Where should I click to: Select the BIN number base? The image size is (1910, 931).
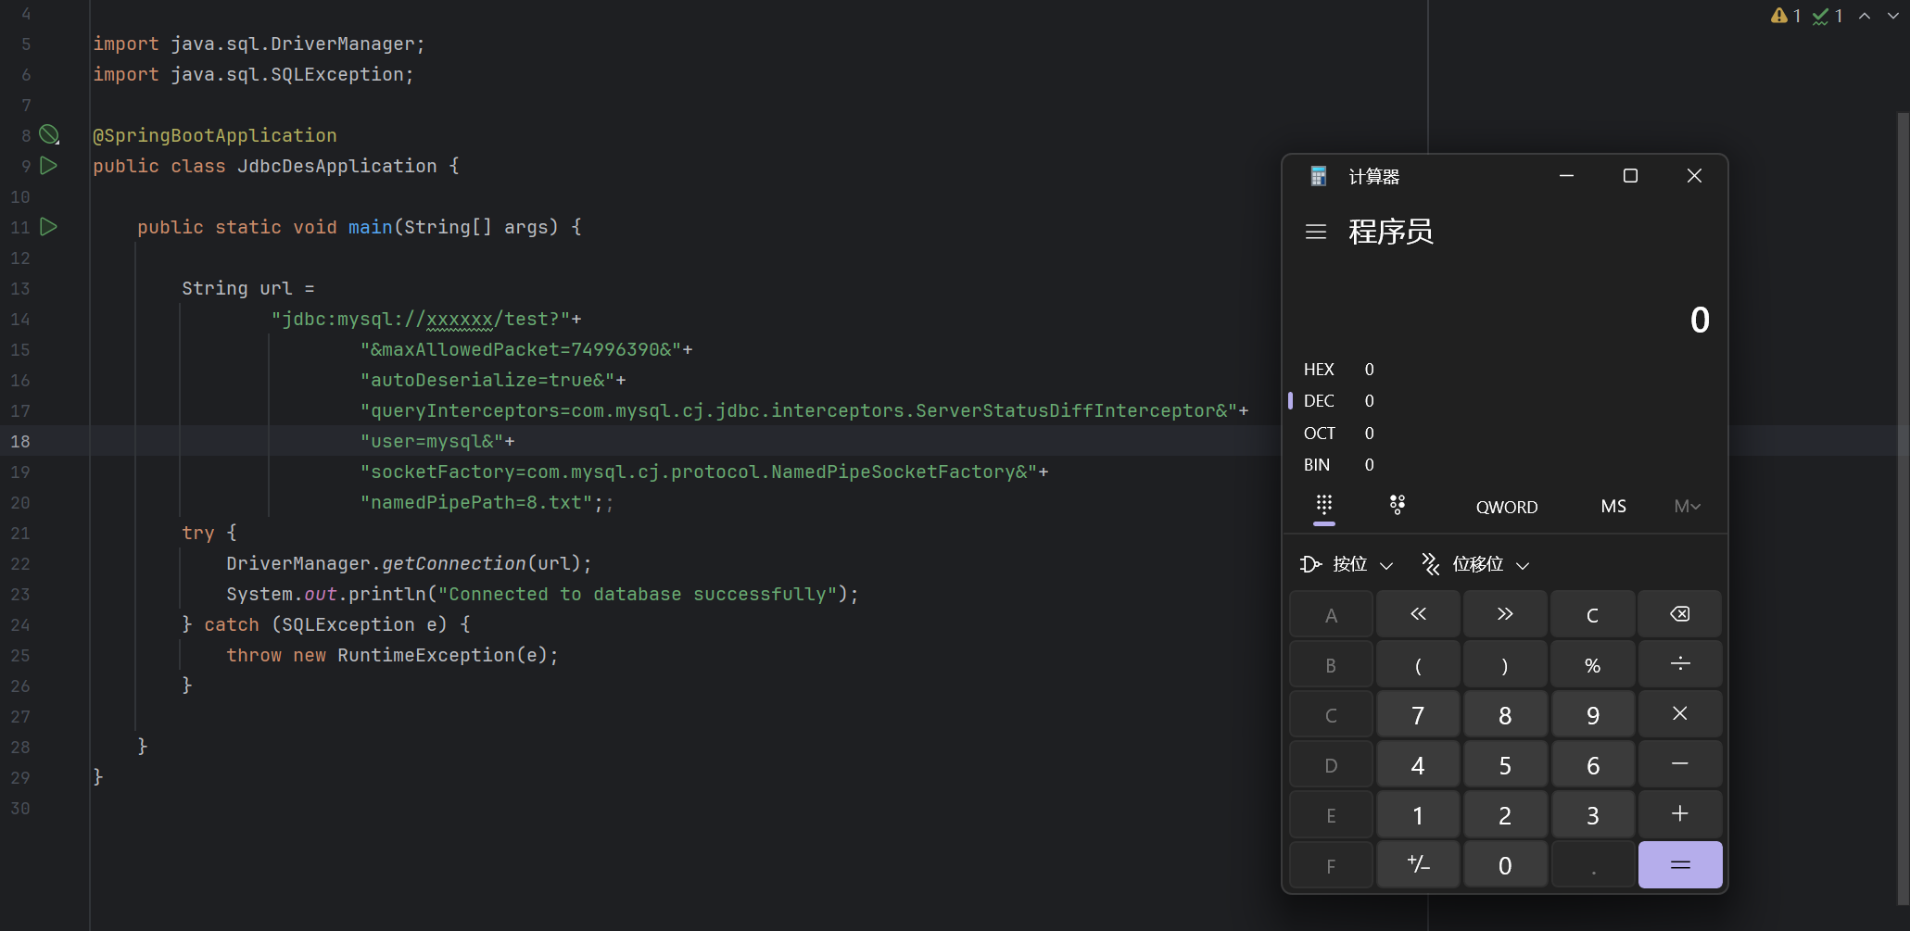pos(1317,465)
